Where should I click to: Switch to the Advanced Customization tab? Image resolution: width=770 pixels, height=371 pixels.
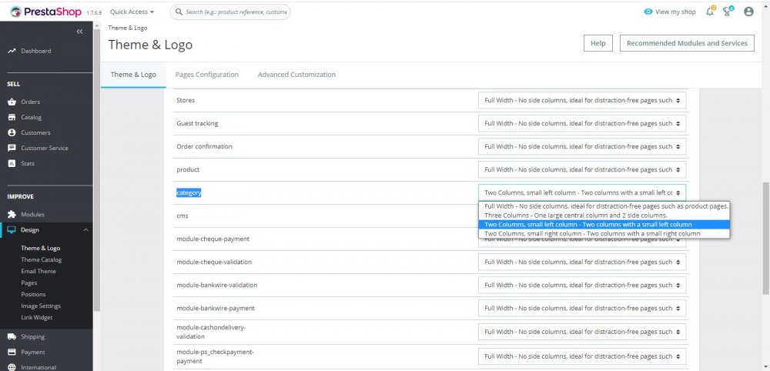pos(296,75)
